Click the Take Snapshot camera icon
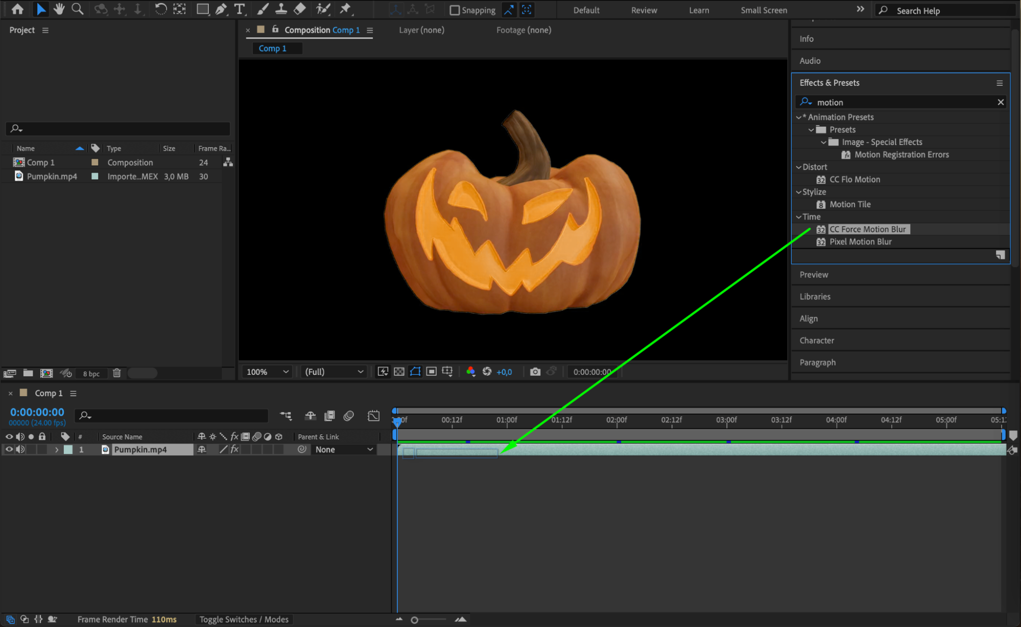Screen dimensions: 1021x627 pyautogui.click(x=535, y=372)
